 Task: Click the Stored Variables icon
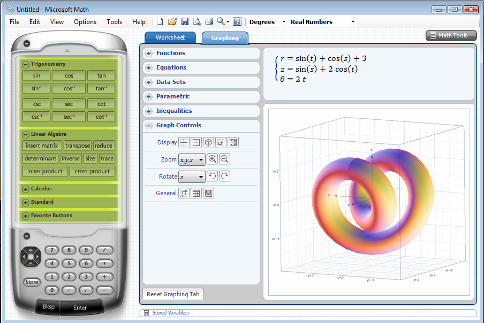click(x=147, y=313)
